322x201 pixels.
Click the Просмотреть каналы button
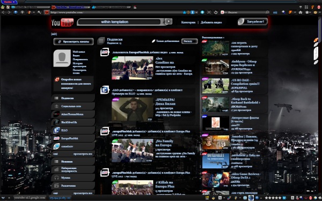74,41
